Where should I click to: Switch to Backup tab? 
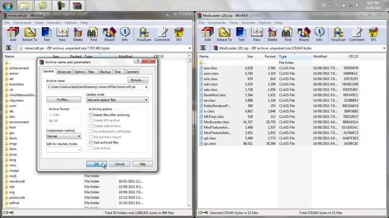(105, 71)
